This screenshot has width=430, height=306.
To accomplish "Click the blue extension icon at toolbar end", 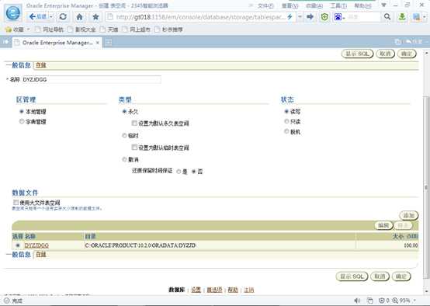I will tap(417, 17).
